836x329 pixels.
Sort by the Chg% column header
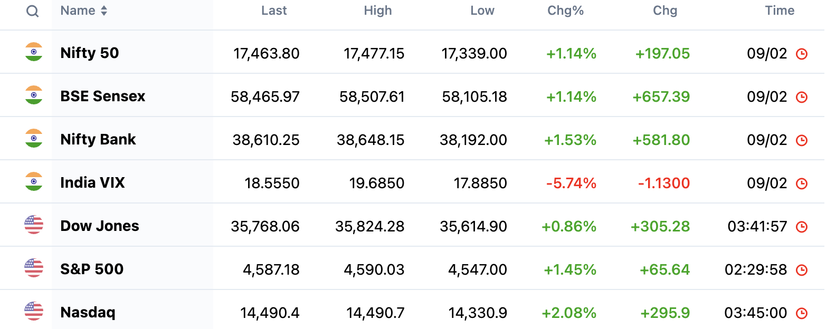(565, 11)
